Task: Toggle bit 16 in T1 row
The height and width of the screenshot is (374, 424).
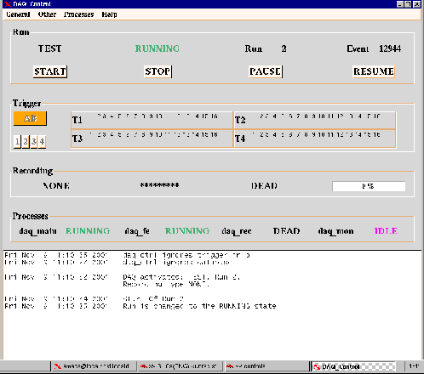Action: 214,116
